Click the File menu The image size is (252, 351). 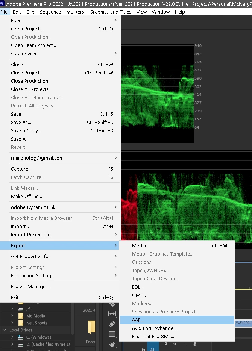(4, 12)
